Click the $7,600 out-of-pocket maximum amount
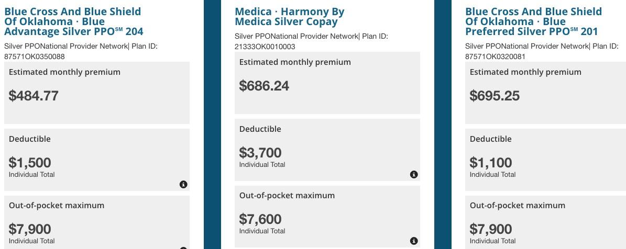The width and height of the screenshot is (626, 249). tap(260, 219)
